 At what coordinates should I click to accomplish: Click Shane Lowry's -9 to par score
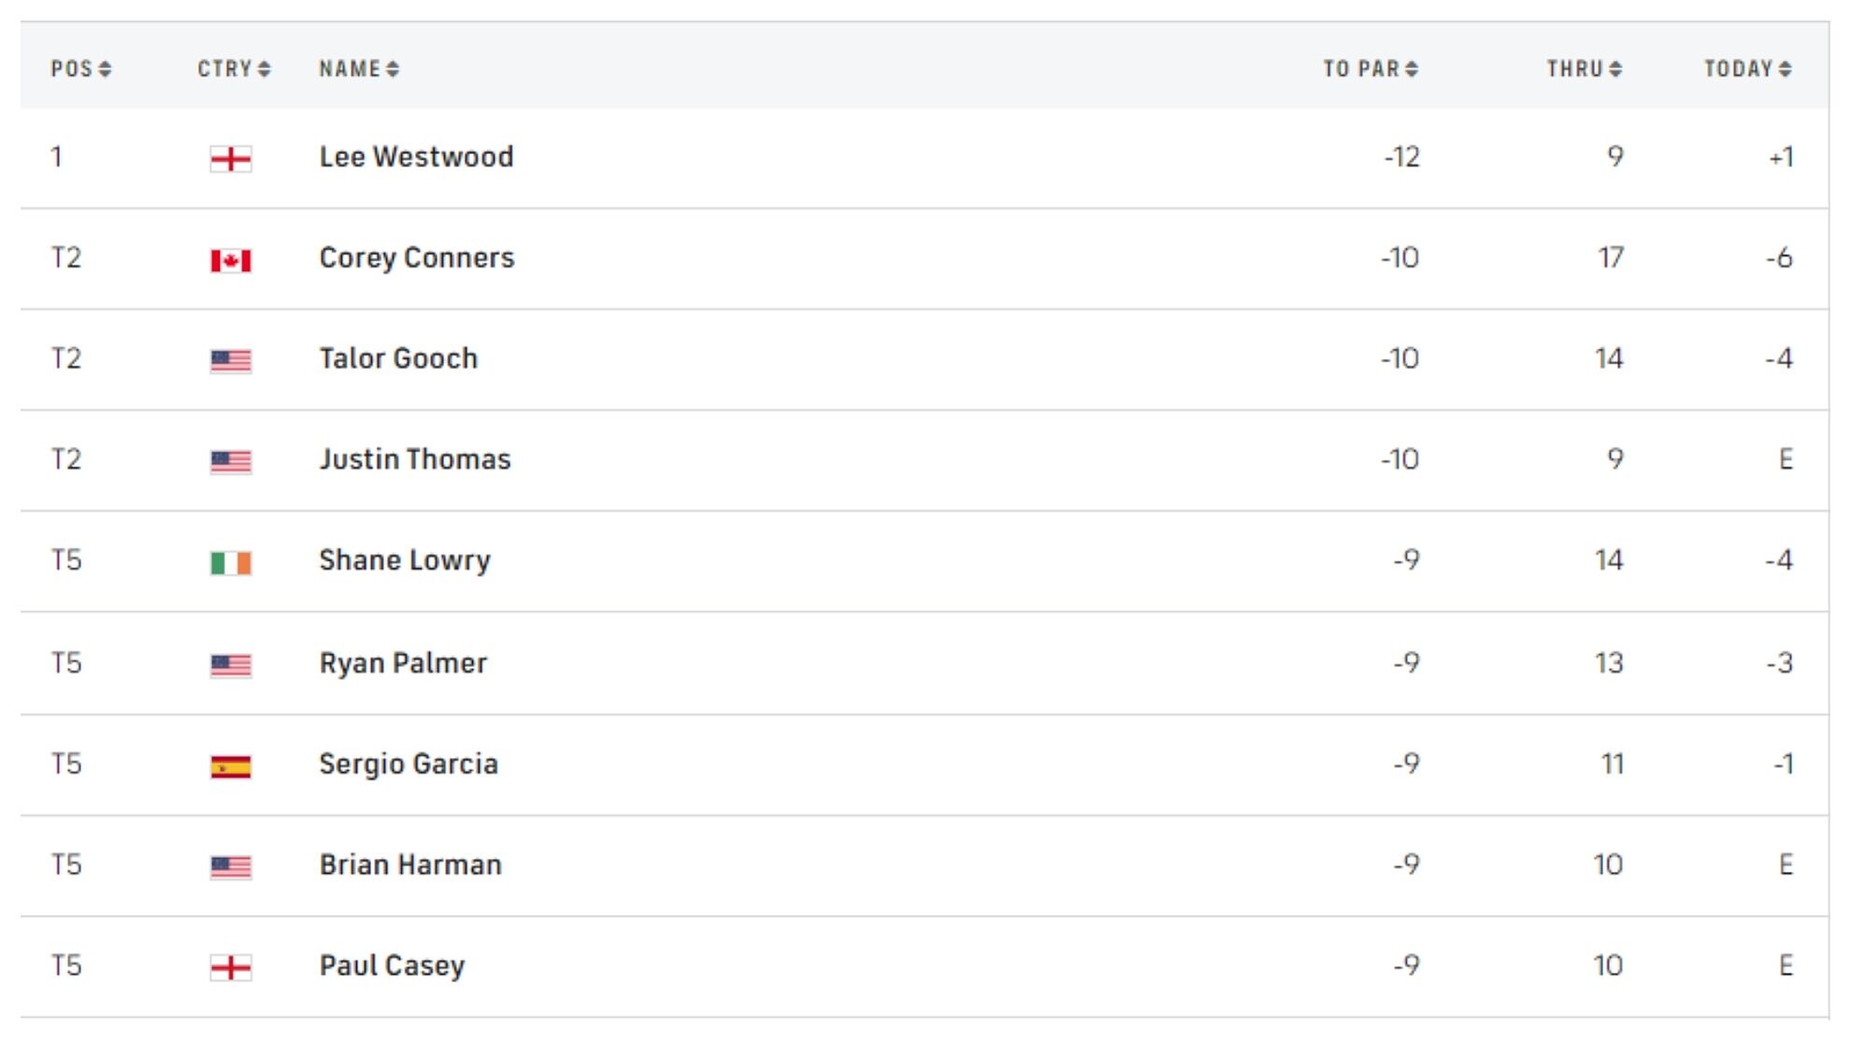tap(1406, 561)
